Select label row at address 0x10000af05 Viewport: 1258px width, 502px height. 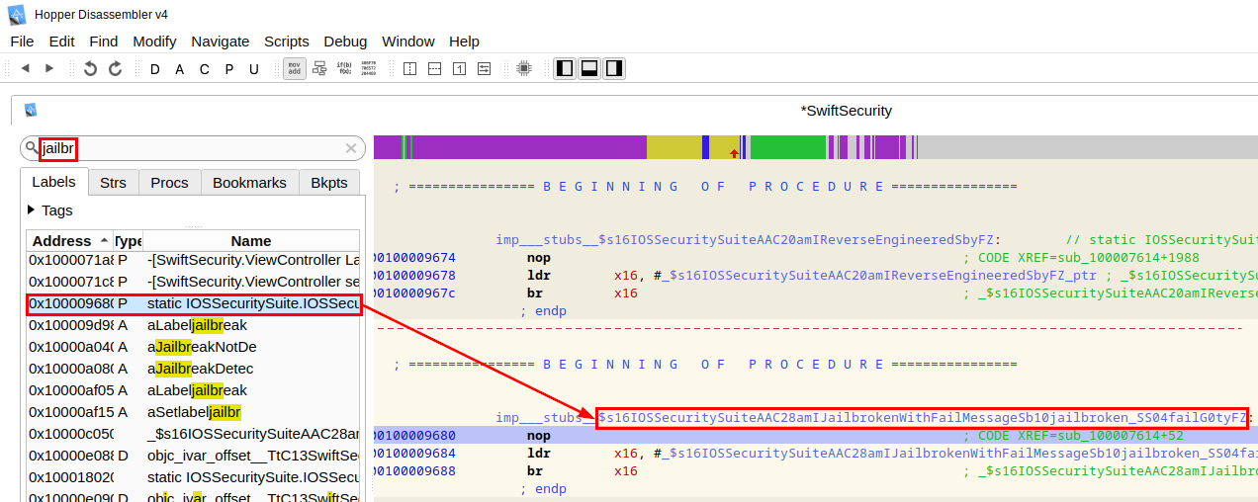(x=193, y=390)
